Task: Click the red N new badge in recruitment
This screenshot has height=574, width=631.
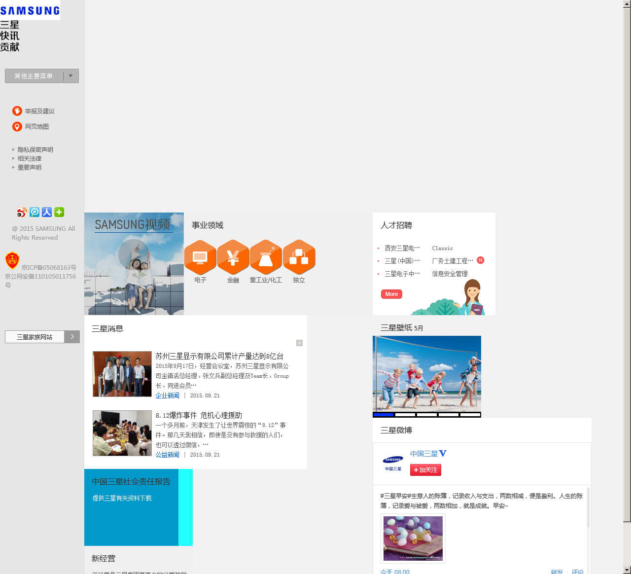Action: pyautogui.click(x=481, y=260)
